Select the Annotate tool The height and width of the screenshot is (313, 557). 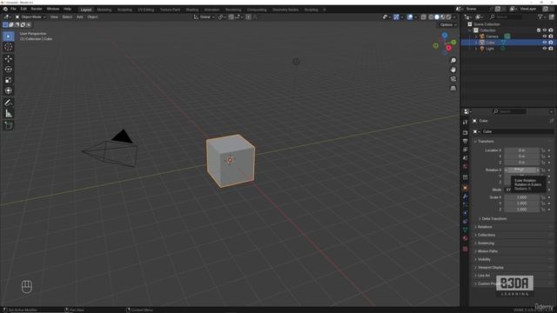pyautogui.click(x=9, y=103)
